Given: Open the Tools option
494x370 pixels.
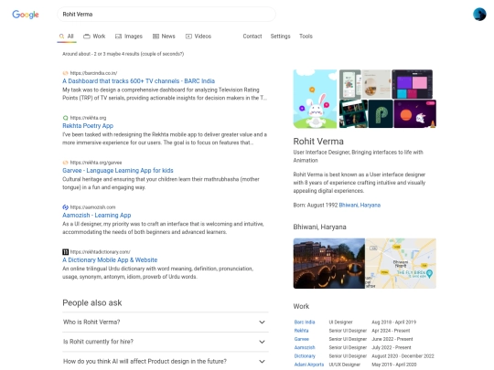Looking at the screenshot, I should click(306, 37).
